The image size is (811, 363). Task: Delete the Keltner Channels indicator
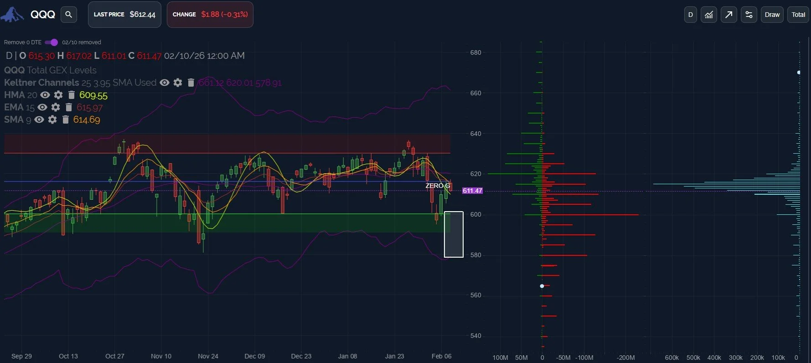pos(191,83)
